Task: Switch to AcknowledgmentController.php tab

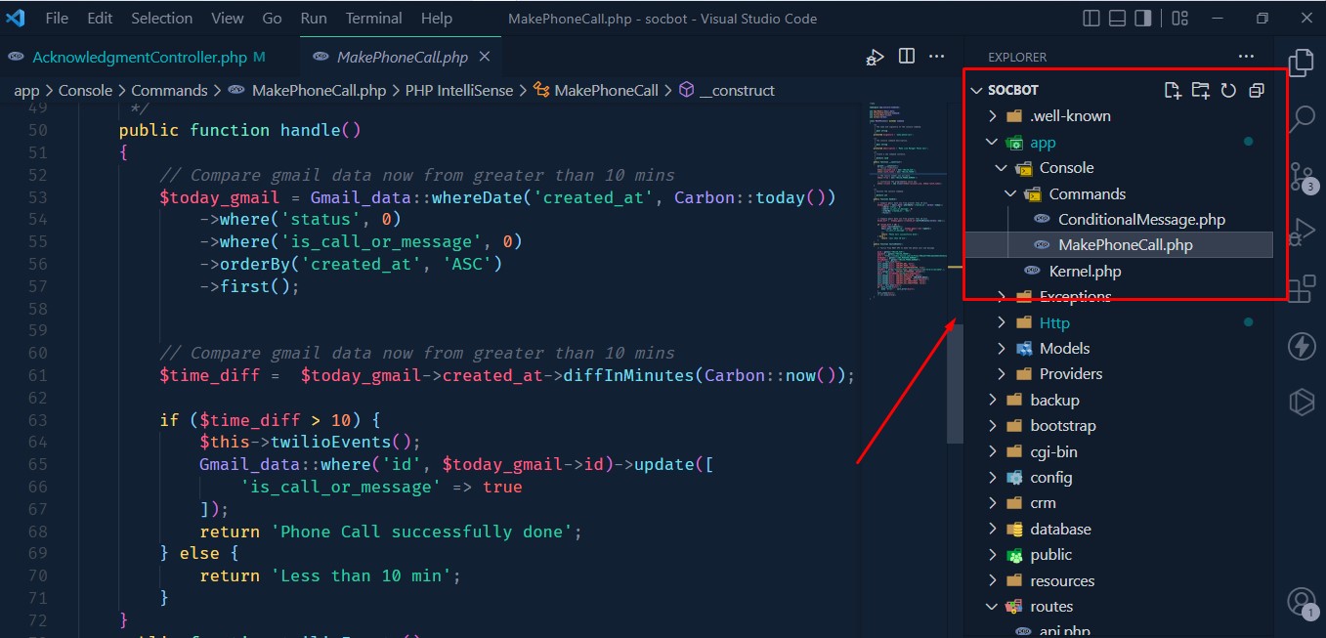Action: pyautogui.click(x=139, y=58)
